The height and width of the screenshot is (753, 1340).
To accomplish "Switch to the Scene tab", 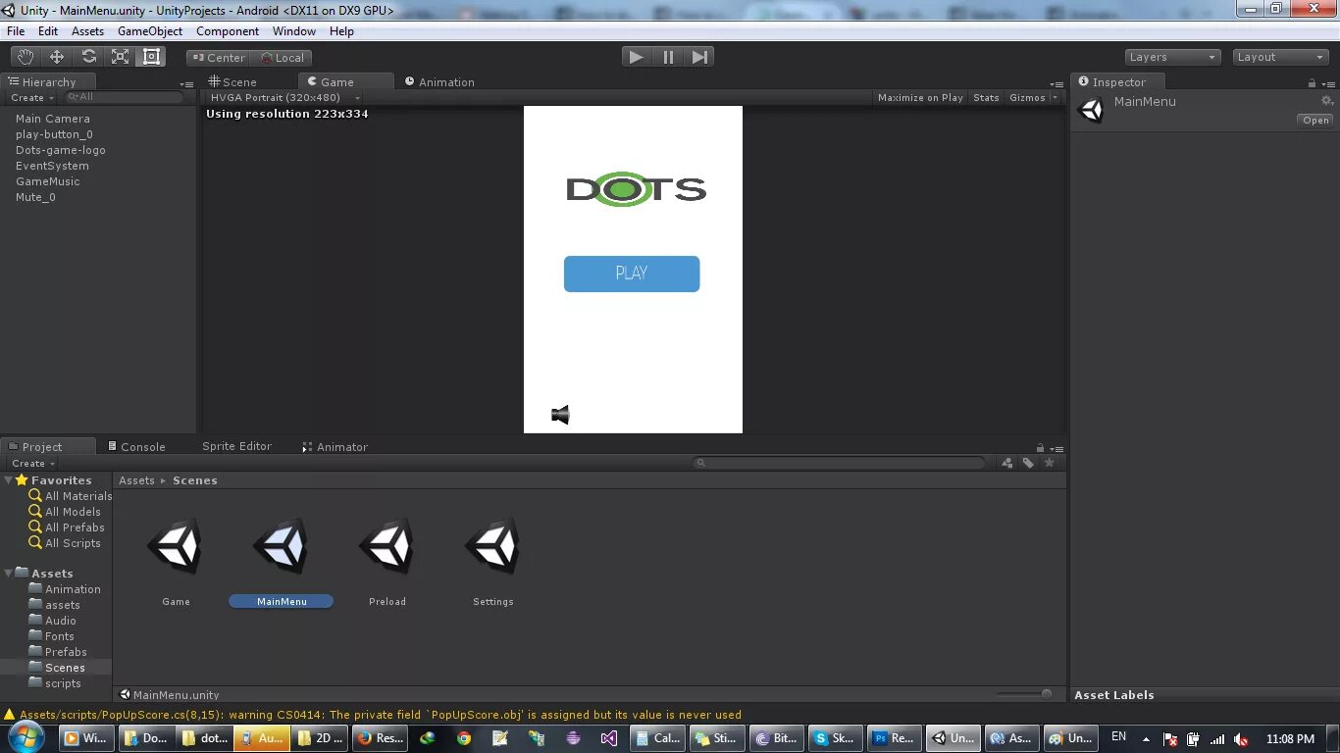I will [232, 82].
